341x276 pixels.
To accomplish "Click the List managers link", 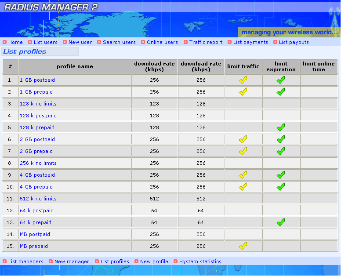I will point(25,262).
